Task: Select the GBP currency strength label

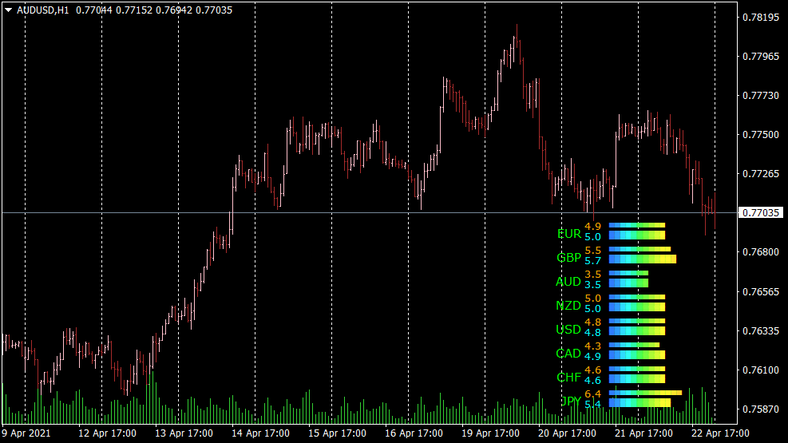Action: (569, 258)
